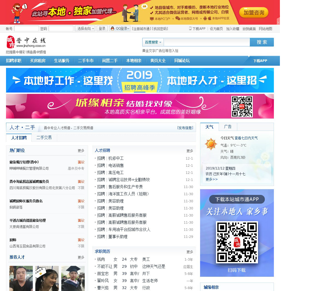Click 更多>> in the weather panel
The width and height of the screenshot is (328, 291).
click(212, 179)
